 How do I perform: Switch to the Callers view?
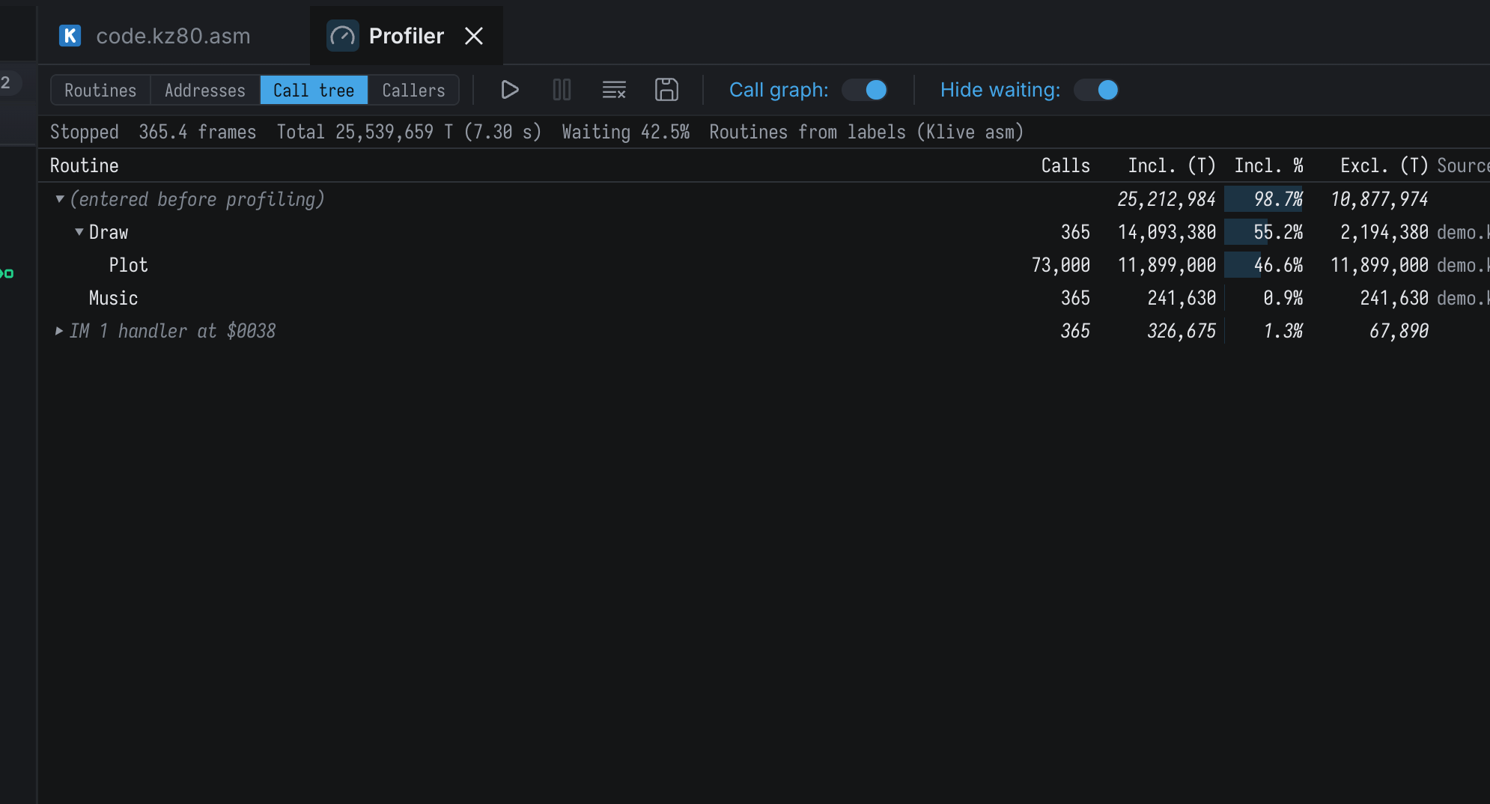click(x=413, y=90)
